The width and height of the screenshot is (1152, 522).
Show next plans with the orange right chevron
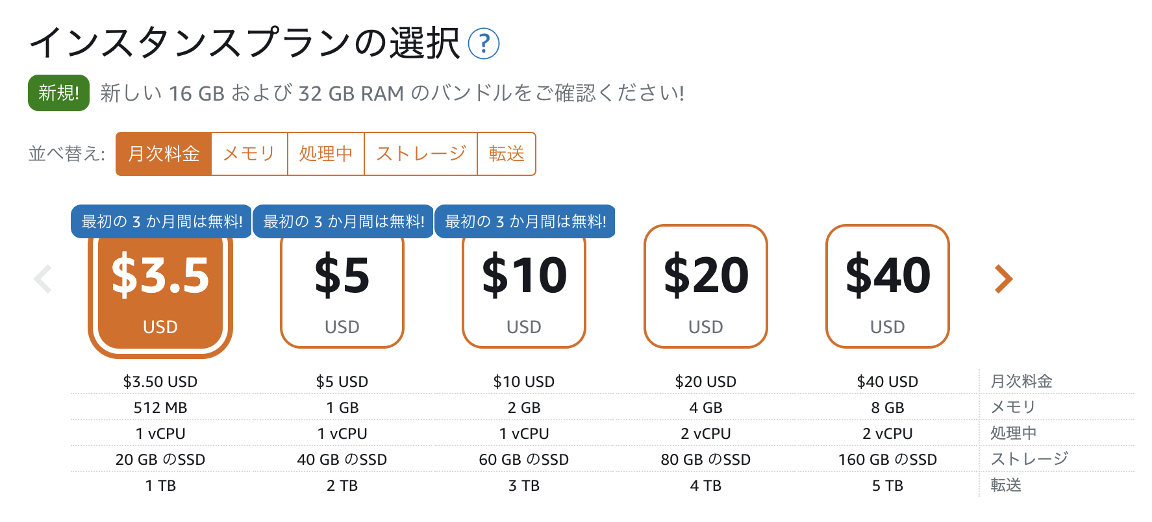click(1003, 279)
